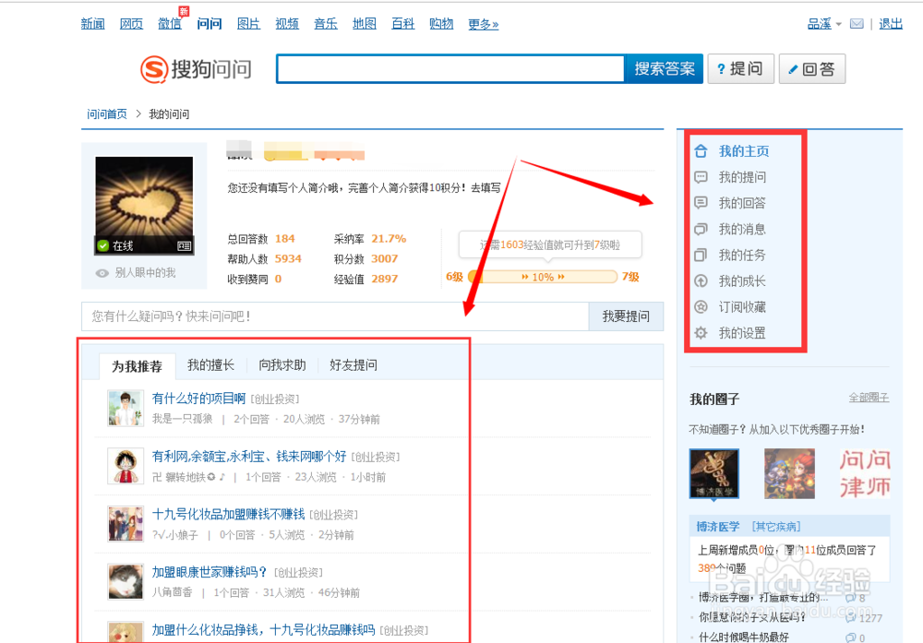
Task: Open the 音乐 top navigation link
Action: pyautogui.click(x=326, y=24)
